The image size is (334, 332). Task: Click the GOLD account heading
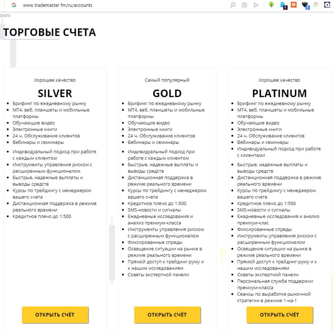(x=167, y=94)
